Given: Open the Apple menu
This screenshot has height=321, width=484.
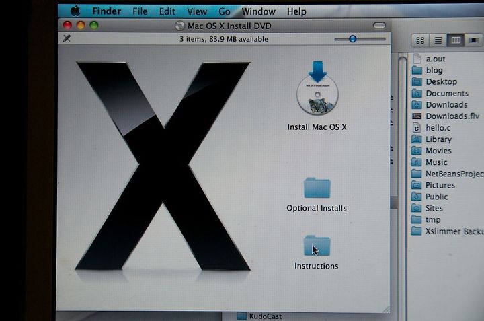Looking at the screenshot, I should (75, 11).
